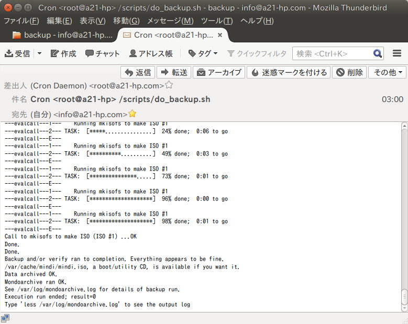This screenshot has height=324, width=408.
Task: Click the 受信 (Get Messages) button
Action: [17, 53]
